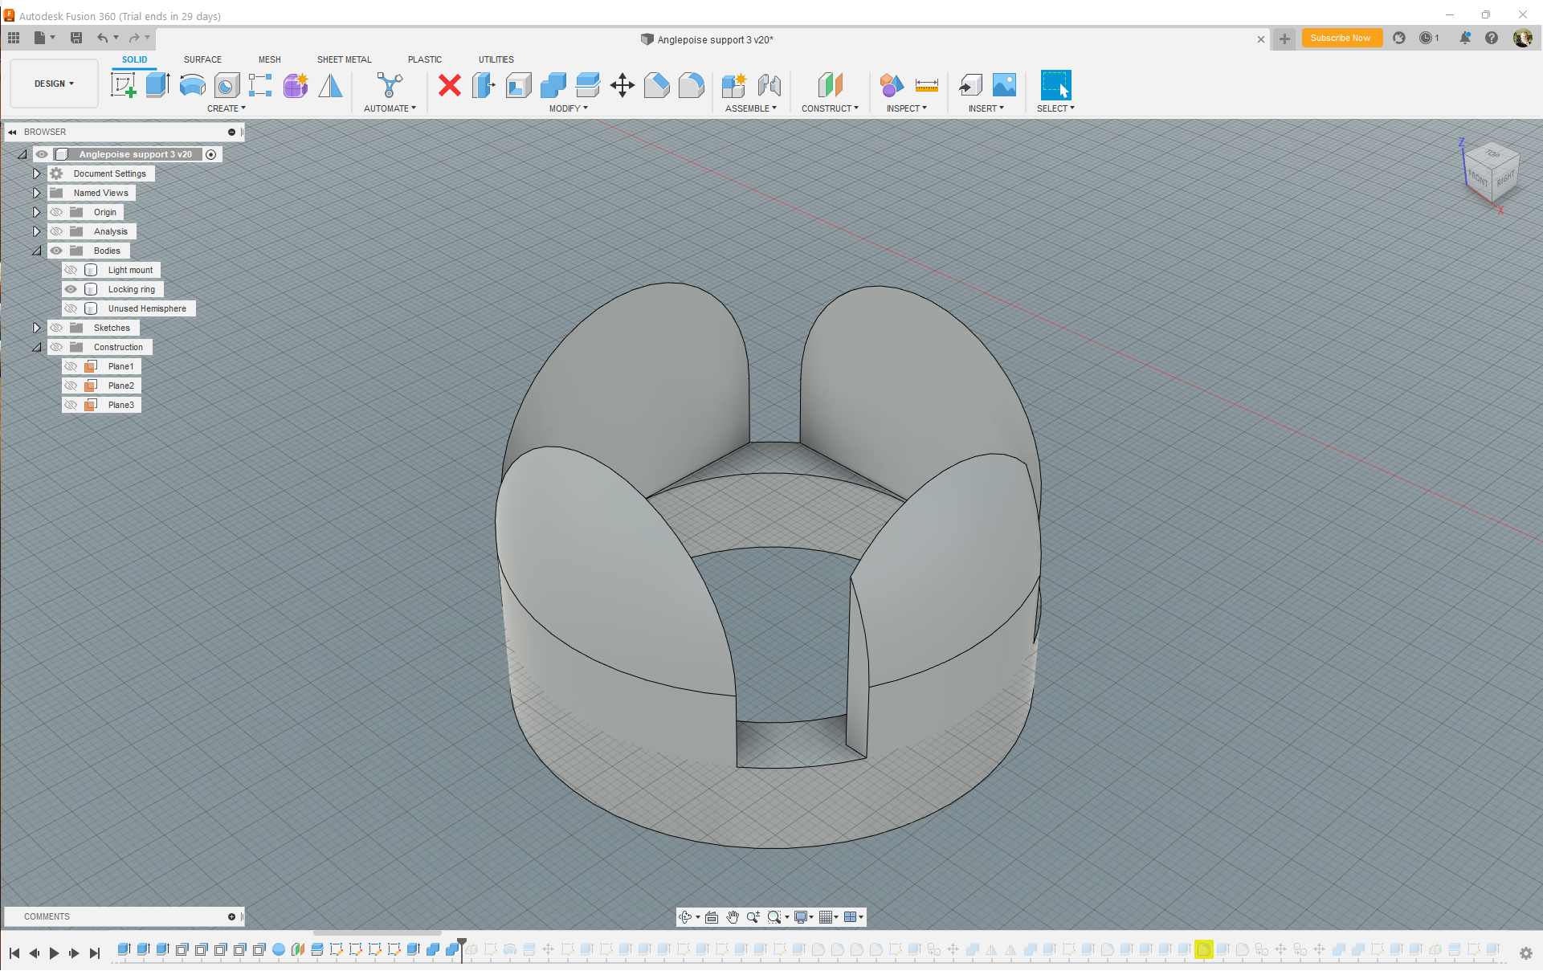
Task: Click the Subscribe Now button
Action: (1339, 39)
